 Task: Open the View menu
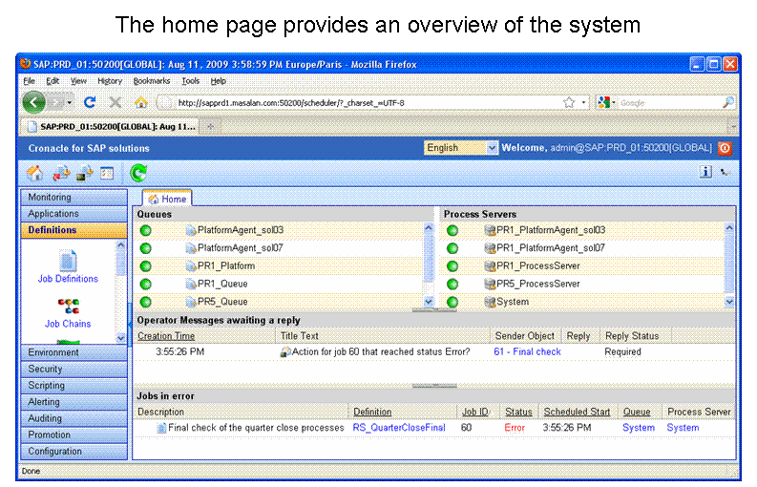[78, 81]
